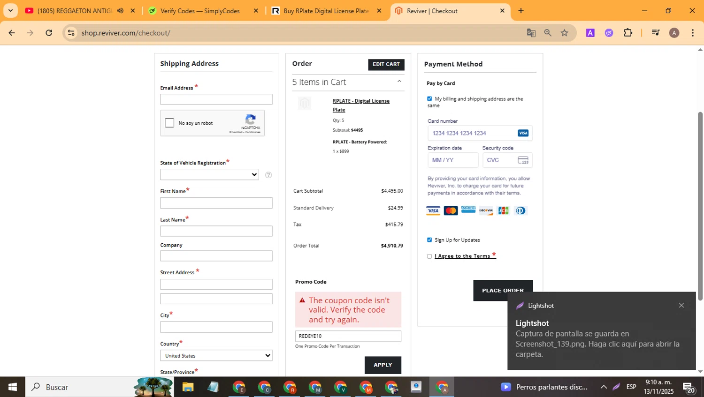The image size is (704, 397).
Task: Open File Explorer from the taskbar
Action: (x=188, y=387)
